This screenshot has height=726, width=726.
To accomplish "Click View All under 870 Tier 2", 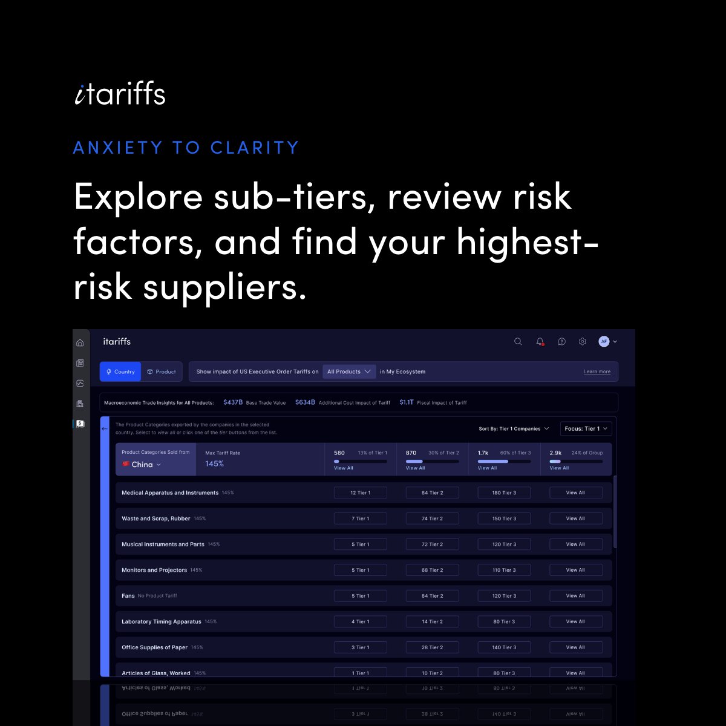I will [x=416, y=468].
